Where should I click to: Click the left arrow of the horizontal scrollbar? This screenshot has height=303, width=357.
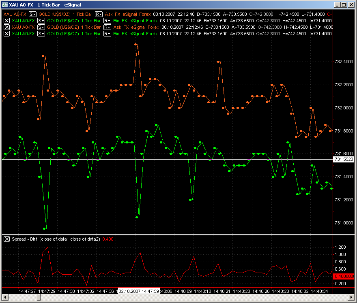point(5,298)
